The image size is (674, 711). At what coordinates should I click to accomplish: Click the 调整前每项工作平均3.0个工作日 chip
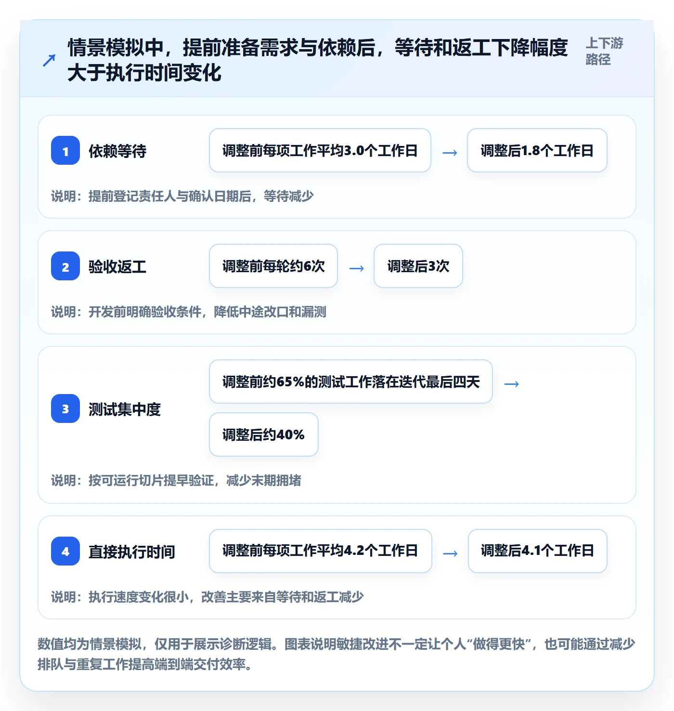(320, 150)
